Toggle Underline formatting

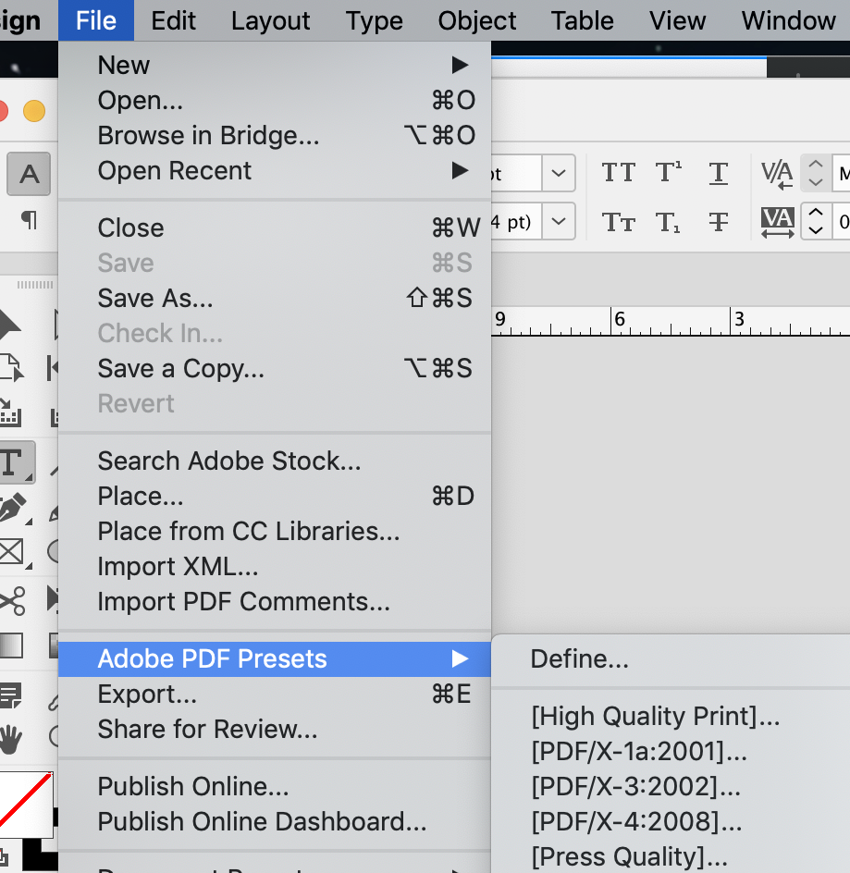pos(718,172)
